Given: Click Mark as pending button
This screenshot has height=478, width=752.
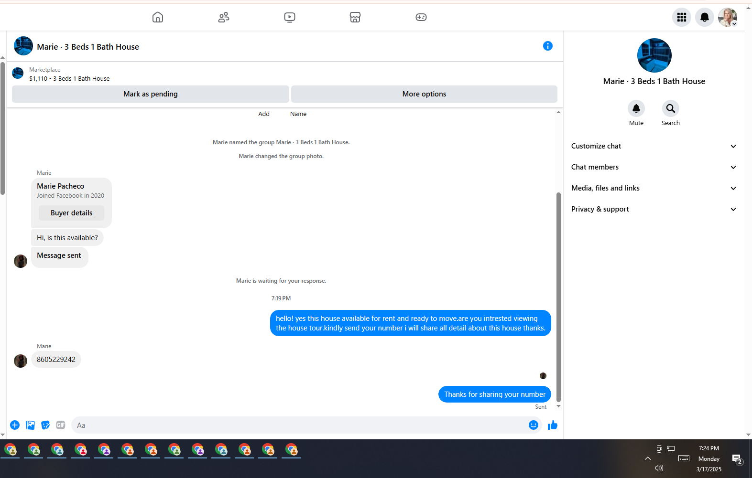Looking at the screenshot, I should [x=151, y=94].
